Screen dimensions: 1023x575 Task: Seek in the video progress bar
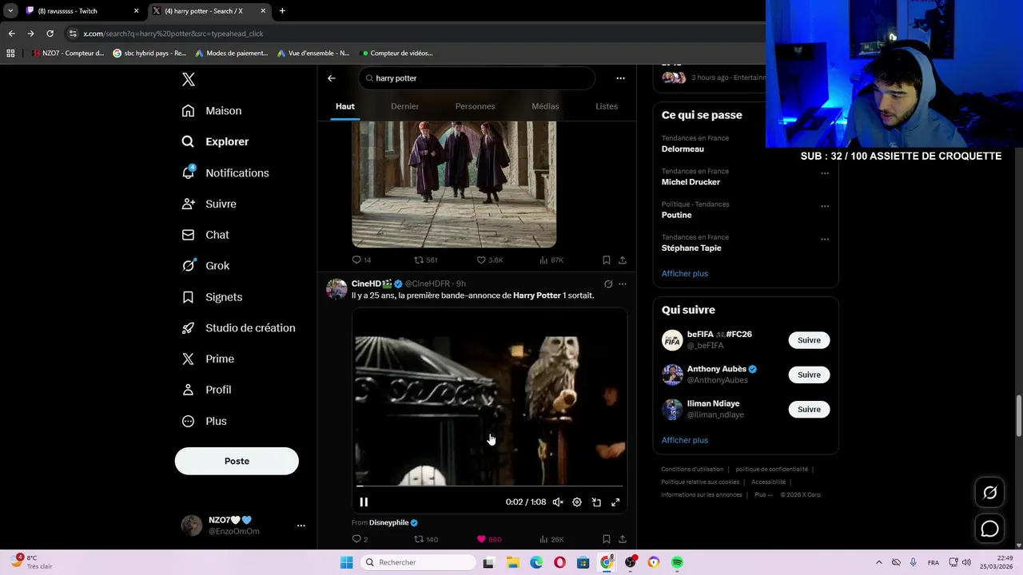489,486
